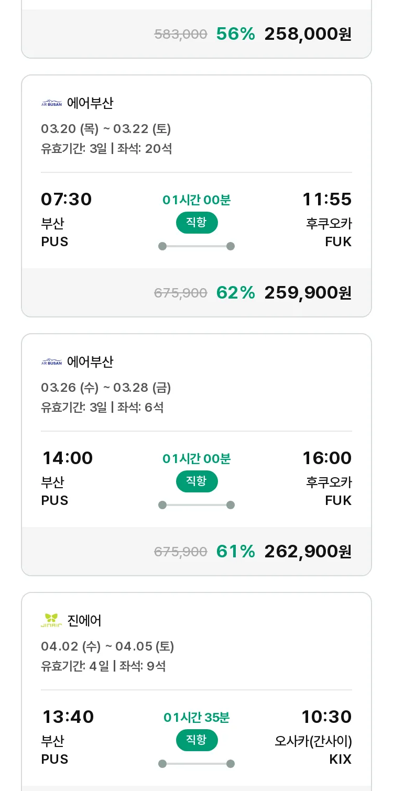Click the Air Busan logo on 03.20 flight

[51, 103]
